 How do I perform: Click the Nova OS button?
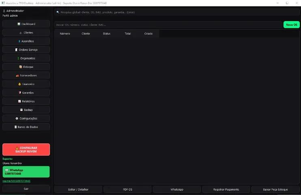(291, 25)
